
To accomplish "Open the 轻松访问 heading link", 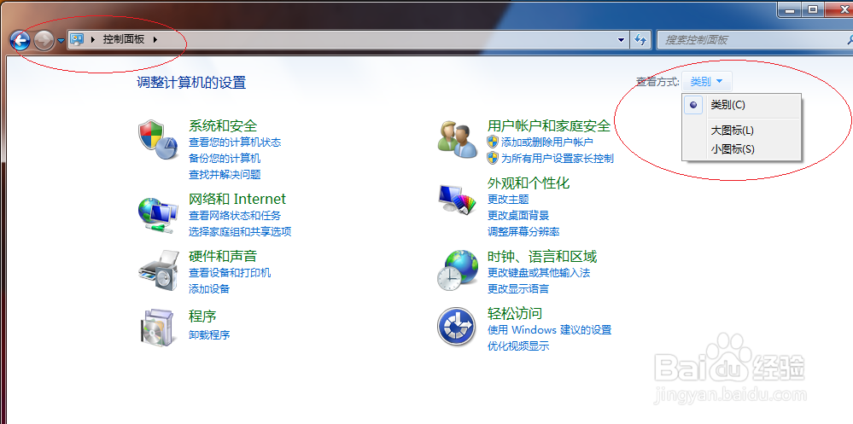I will [x=515, y=313].
